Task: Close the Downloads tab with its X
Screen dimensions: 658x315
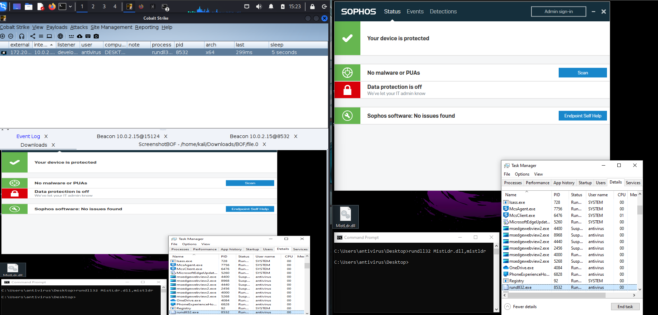Action: point(53,145)
